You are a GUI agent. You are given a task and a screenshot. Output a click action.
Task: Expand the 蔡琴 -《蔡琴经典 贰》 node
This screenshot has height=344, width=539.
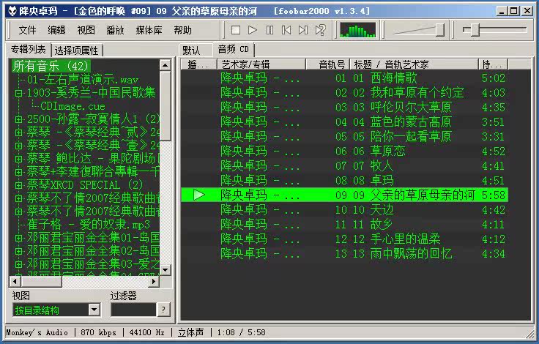[18, 132]
